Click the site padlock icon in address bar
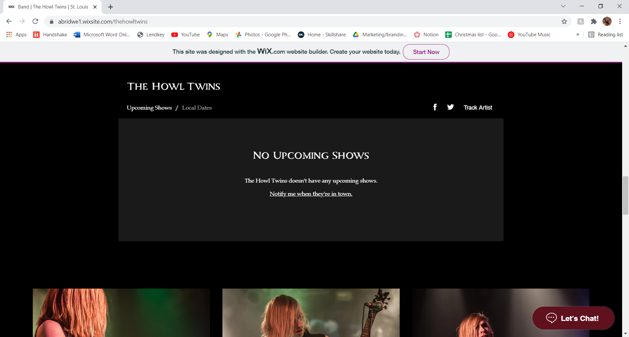The width and height of the screenshot is (629, 337). pyautogui.click(x=51, y=22)
